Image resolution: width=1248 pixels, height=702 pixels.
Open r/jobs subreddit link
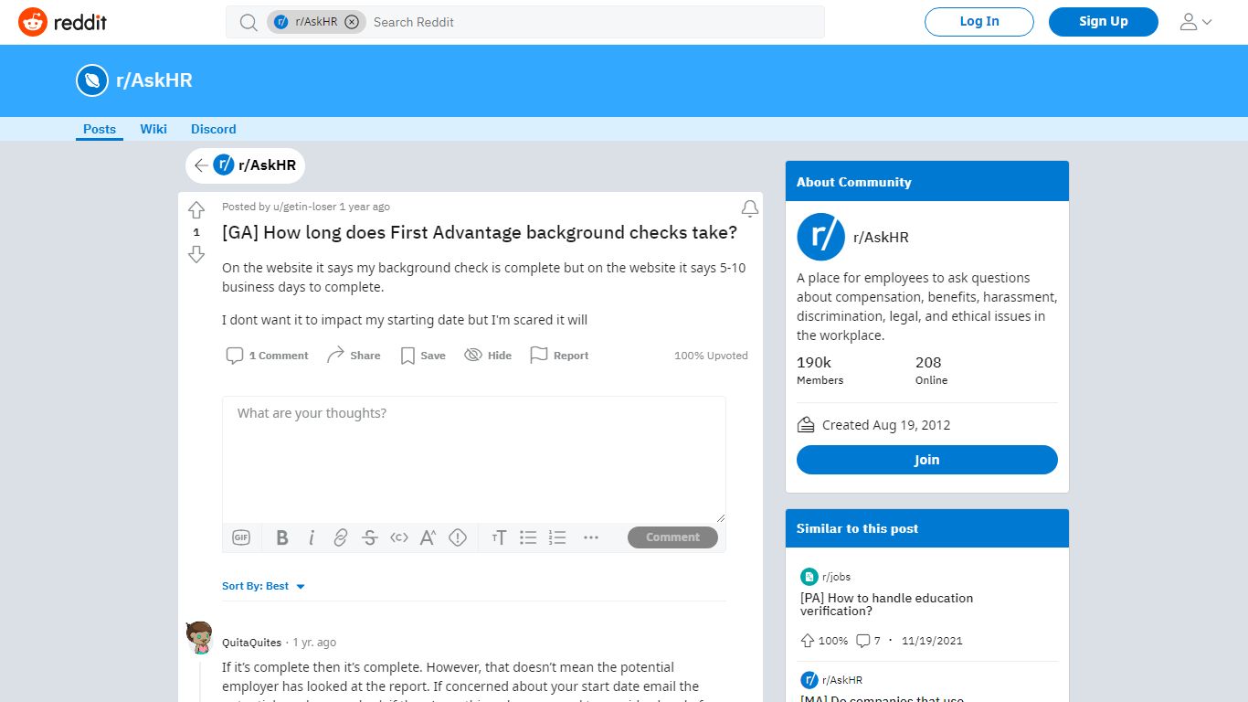[837, 577]
